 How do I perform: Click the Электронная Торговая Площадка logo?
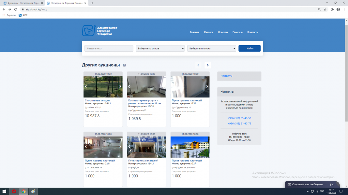click(x=99, y=31)
